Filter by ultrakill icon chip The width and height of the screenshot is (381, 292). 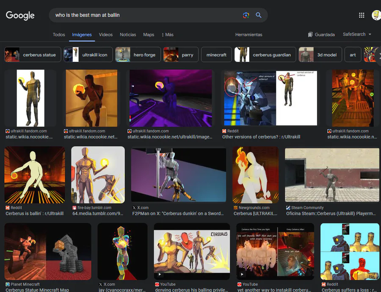(88, 55)
